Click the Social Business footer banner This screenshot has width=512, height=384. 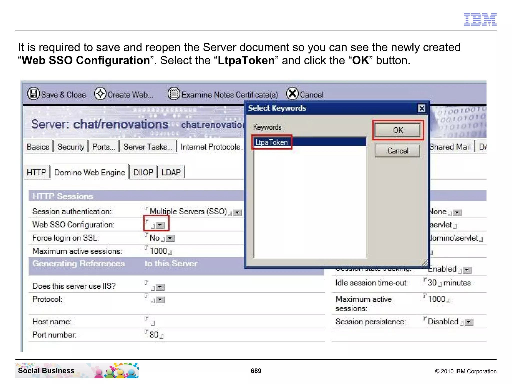click(77, 370)
